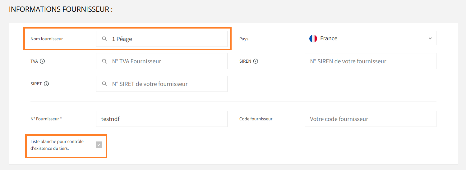Image resolution: width=466 pixels, height=170 pixels.
Task: Show the TVA info tooltip icon
Action: [x=42, y=61]
